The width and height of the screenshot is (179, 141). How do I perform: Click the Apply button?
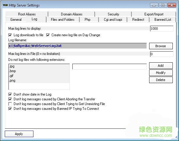click(19, 134)
